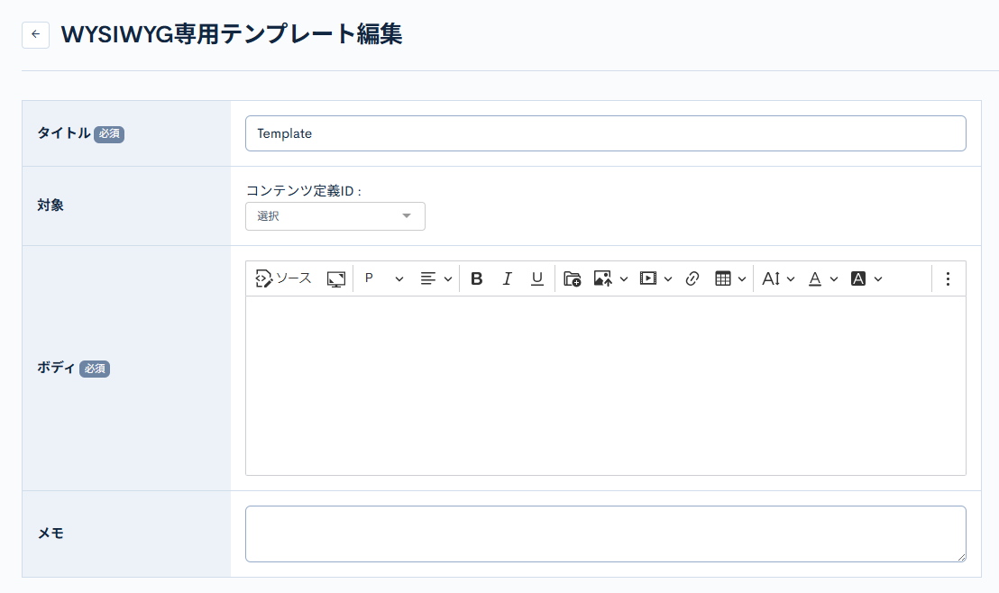Expand the table insertion options chevron
The height and width of the screenshot is (593, 999).
(741, 278)
